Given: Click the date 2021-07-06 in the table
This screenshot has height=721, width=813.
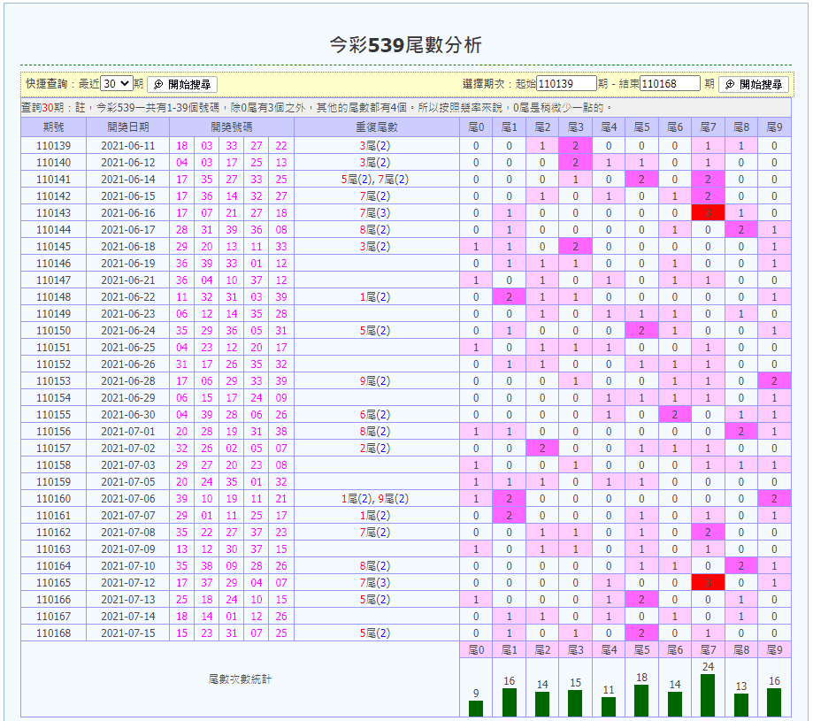Looking at the screenshot, I should click(128, 499).
